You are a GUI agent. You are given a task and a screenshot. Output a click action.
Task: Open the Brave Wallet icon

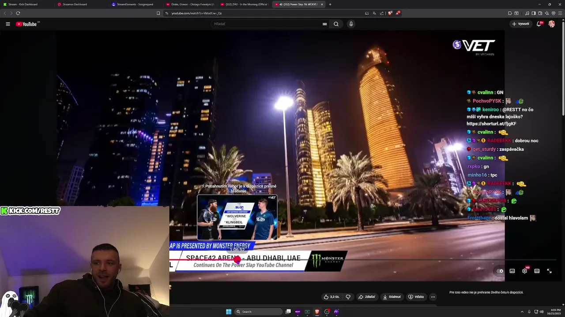[540, 13]
